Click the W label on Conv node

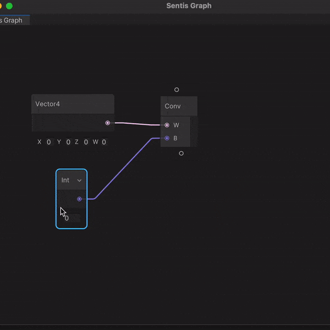(x=176, y=125)
